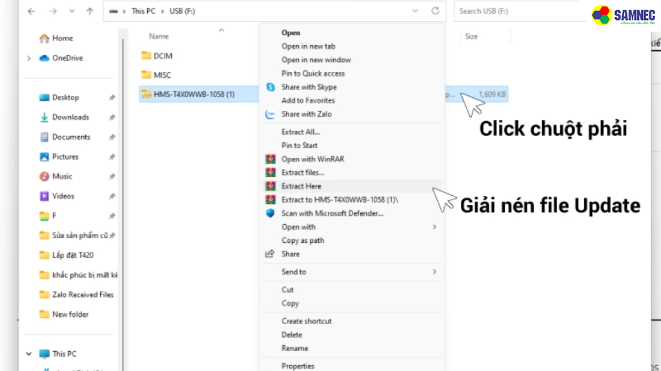Go to This PC via the breadcrumb
Viewport: 661px width, 371px height.
(x=143, y=11)
